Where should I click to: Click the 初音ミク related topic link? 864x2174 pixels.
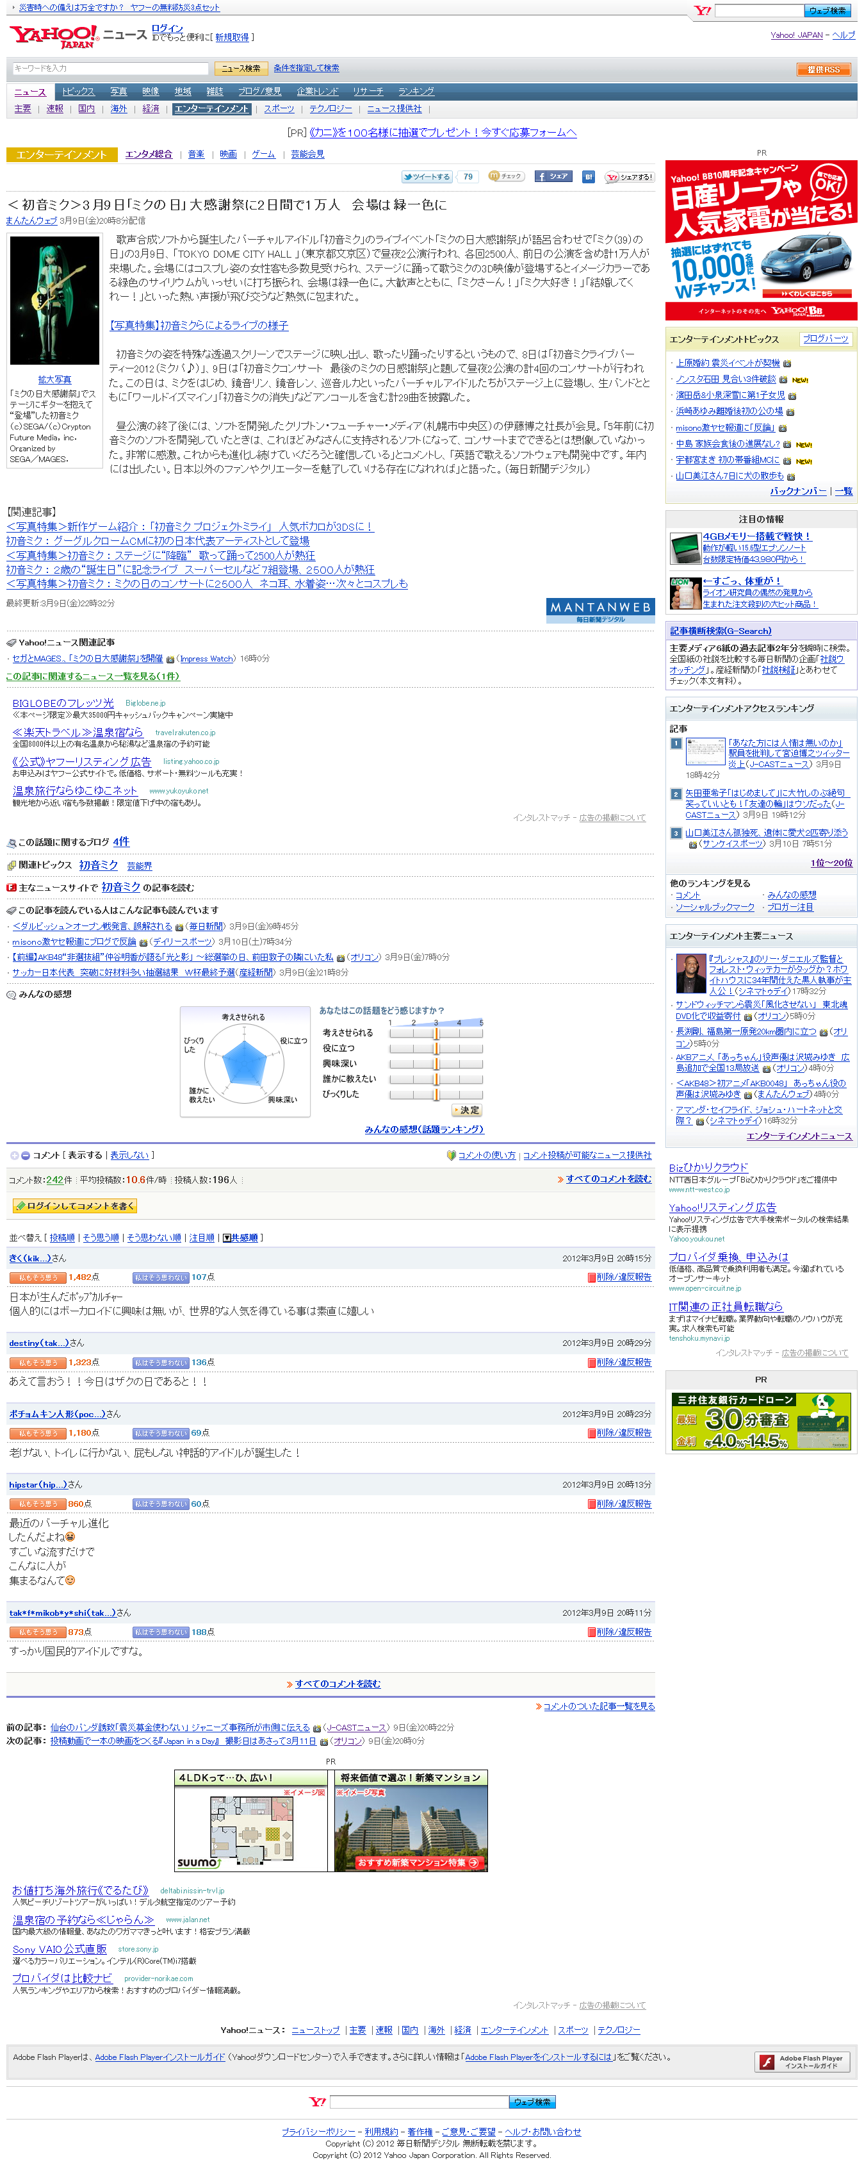[x=99, y=865]
